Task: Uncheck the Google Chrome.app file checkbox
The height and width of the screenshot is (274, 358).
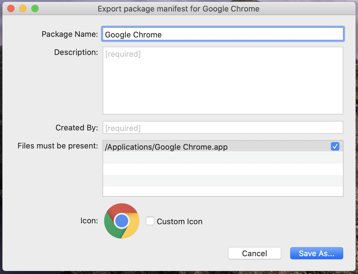Action: [x=335, y=147]
